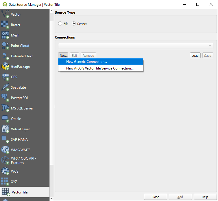Select the Vector Tile grid icon

[6, 192]
